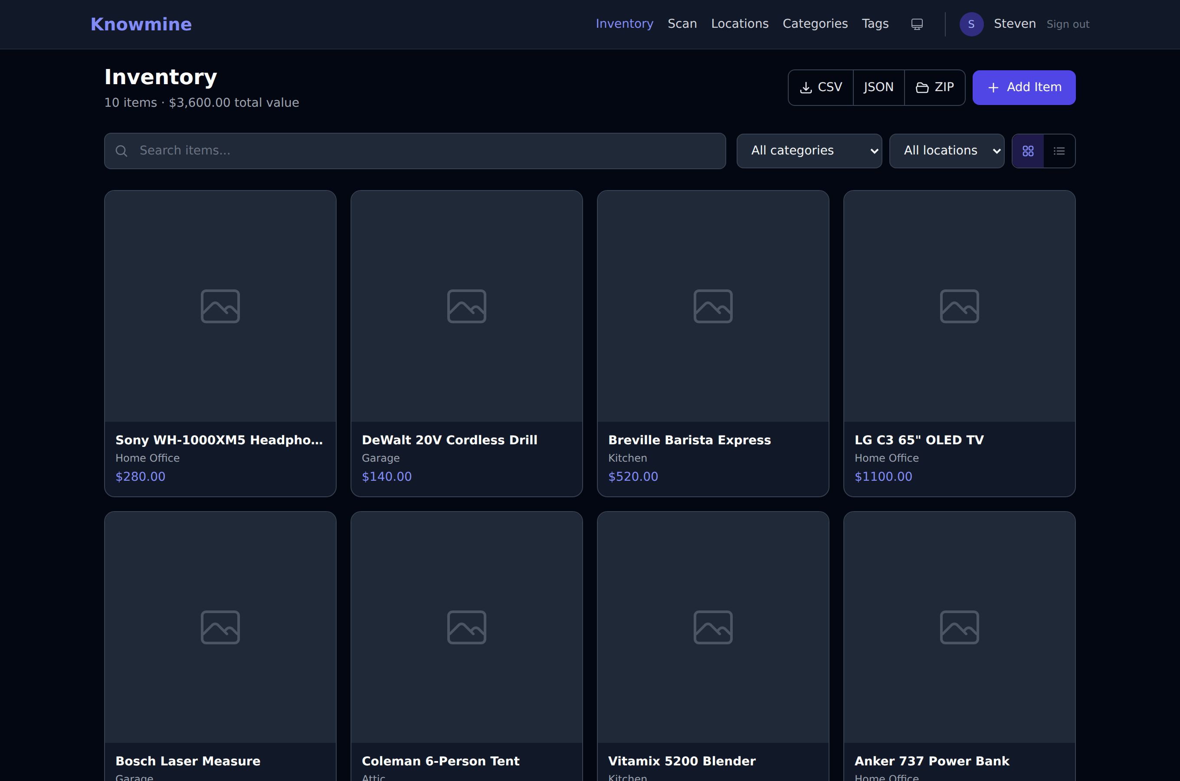Click the Breville Barista Express title

pos(689,440)
